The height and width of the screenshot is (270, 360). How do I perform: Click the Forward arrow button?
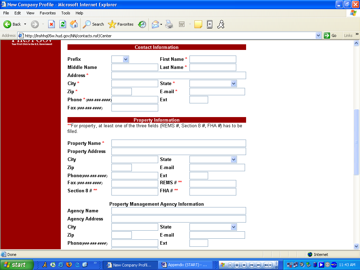(35, 24)
